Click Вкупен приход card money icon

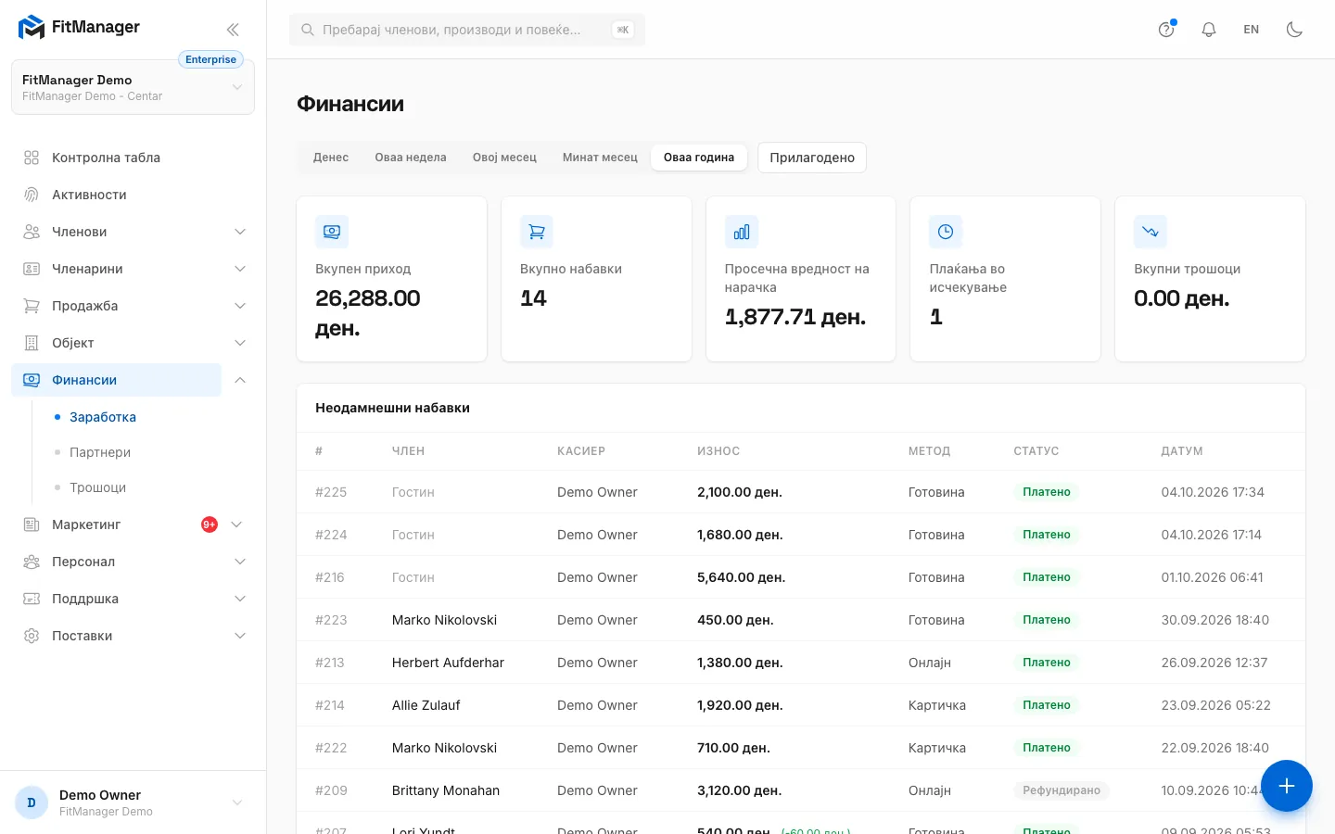pos(332,232)
